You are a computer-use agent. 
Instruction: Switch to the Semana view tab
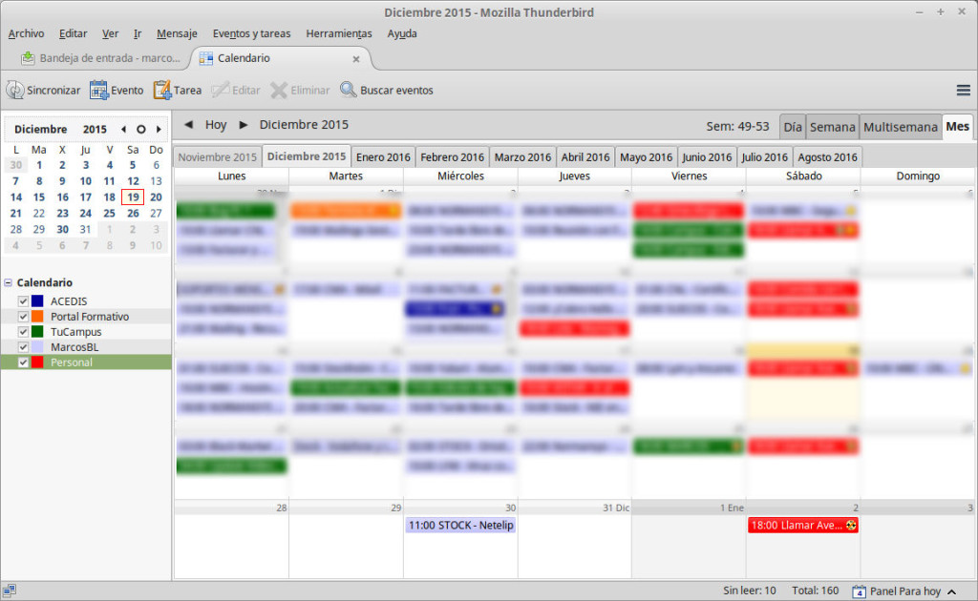click(x=832, y=127)
